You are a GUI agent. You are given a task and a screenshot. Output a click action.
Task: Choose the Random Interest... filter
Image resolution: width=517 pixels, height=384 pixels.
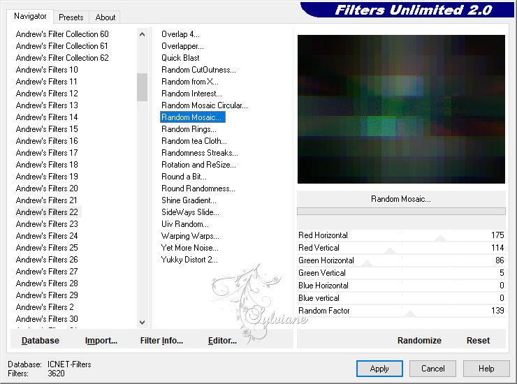pos(191,94)
